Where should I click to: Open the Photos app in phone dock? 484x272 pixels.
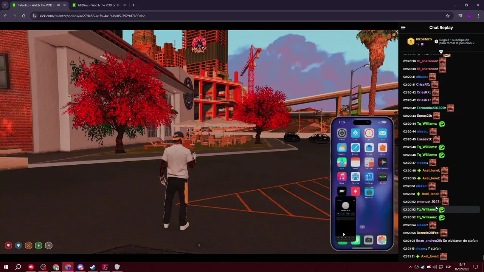(382, 240)
